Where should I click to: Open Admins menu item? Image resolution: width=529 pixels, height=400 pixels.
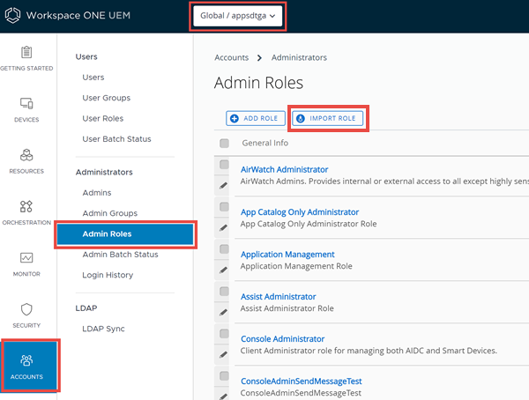tap(97, 193)
